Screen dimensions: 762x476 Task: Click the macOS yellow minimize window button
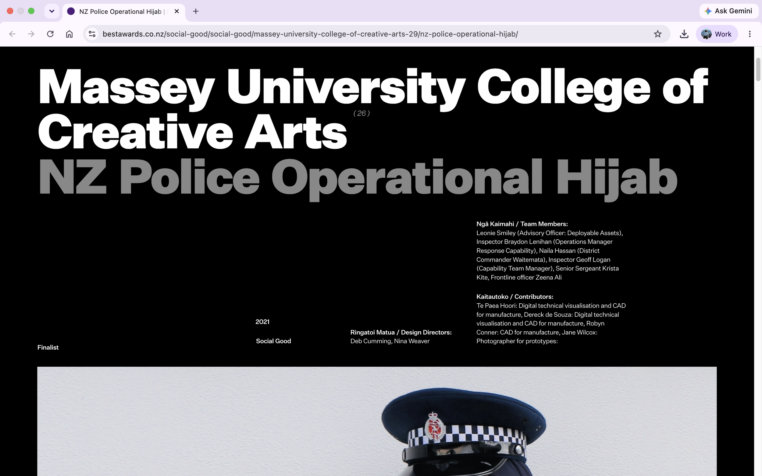[x=20, y=11]
